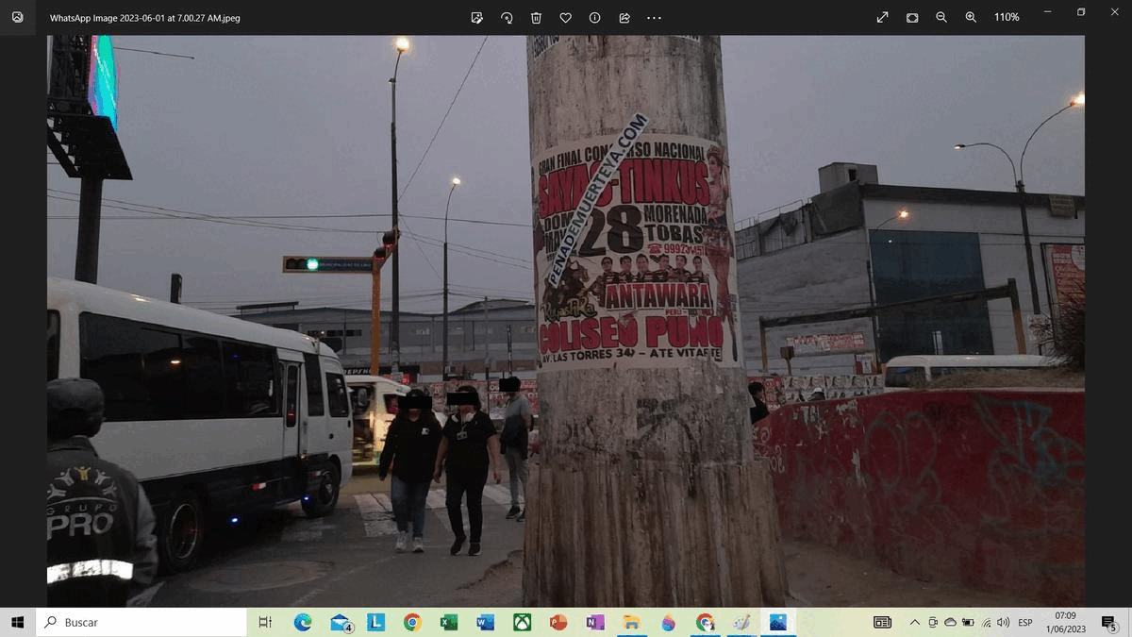Click the 110% zoom level

(x=1006, y=17)
